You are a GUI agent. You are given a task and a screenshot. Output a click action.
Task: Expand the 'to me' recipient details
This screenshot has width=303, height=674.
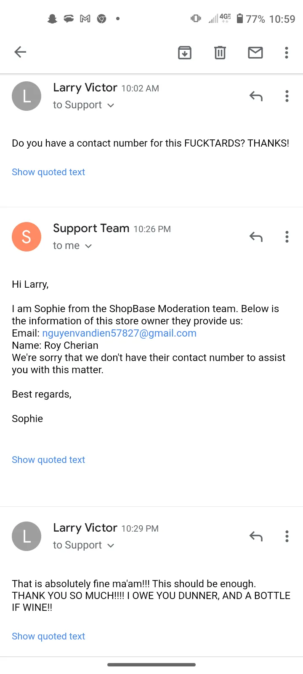coord(72,246)
